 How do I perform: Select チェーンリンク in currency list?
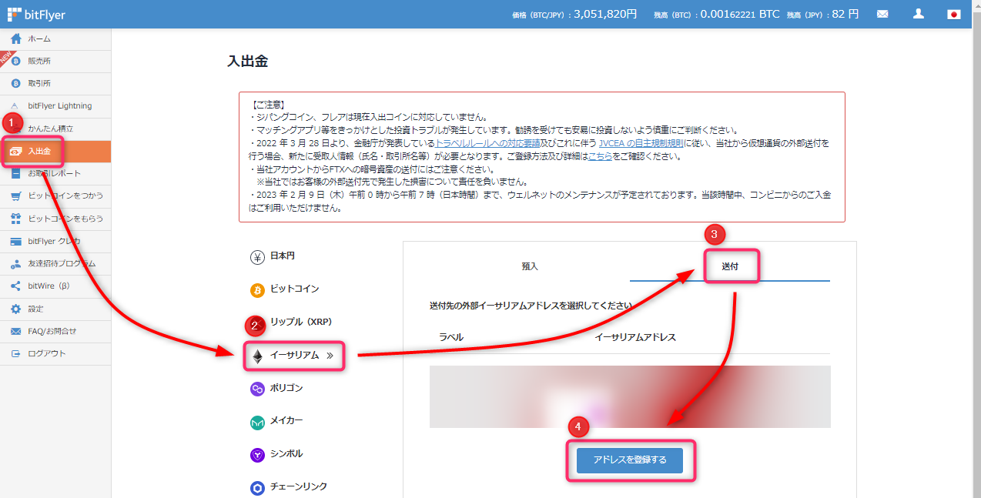(299, 488)
